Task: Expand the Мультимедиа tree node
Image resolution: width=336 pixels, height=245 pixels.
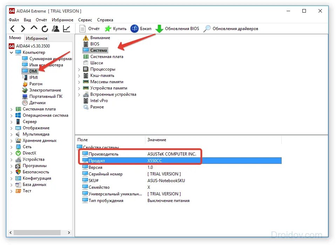Action: (11, 135)
